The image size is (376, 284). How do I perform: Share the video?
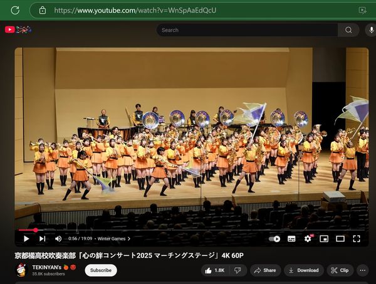coord(265,271)
